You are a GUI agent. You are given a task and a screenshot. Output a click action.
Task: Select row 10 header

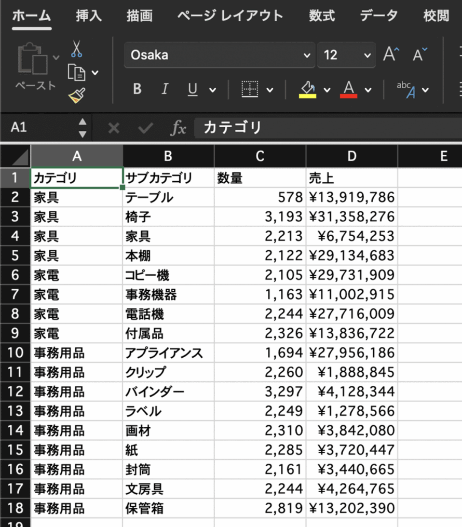16,353
